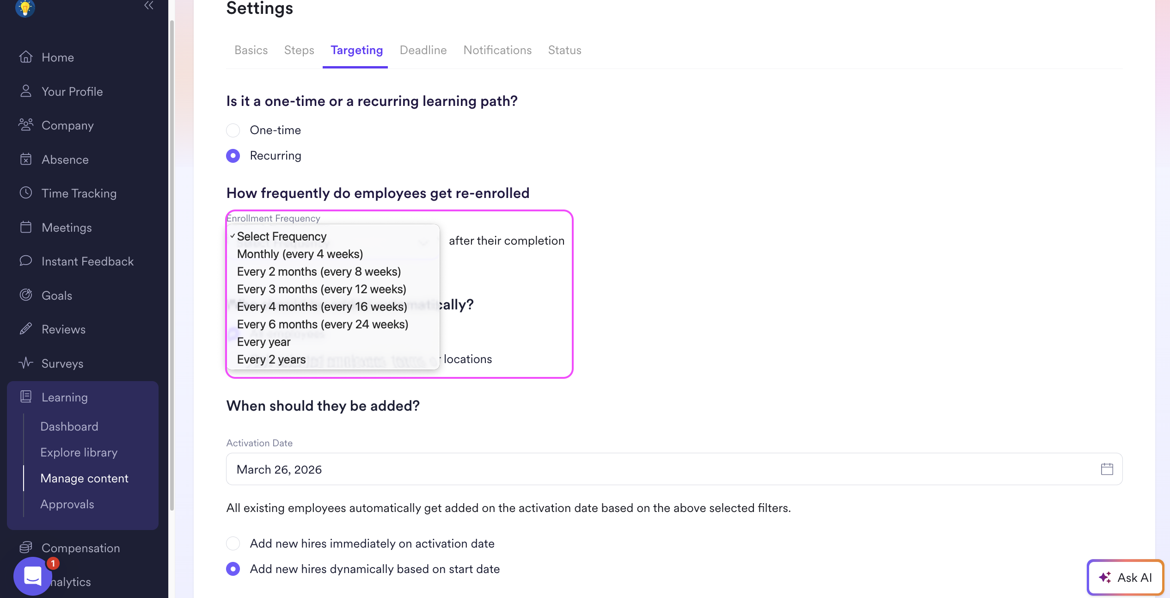Click the Time Tracking clock icon

(26, 193)
